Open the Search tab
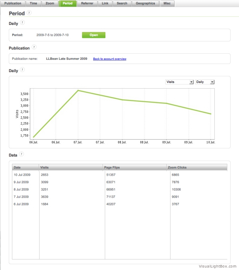 122,4
